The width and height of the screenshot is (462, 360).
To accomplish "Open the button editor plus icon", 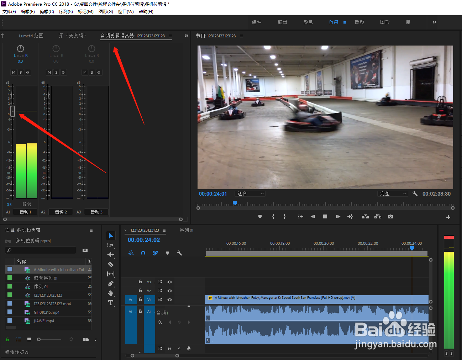I will click(x=448, y=217).
